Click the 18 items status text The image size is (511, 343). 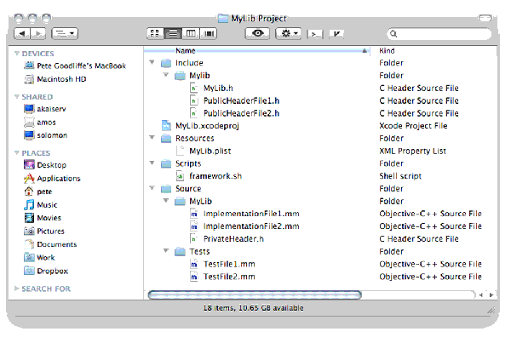click(x=254, y=308)
